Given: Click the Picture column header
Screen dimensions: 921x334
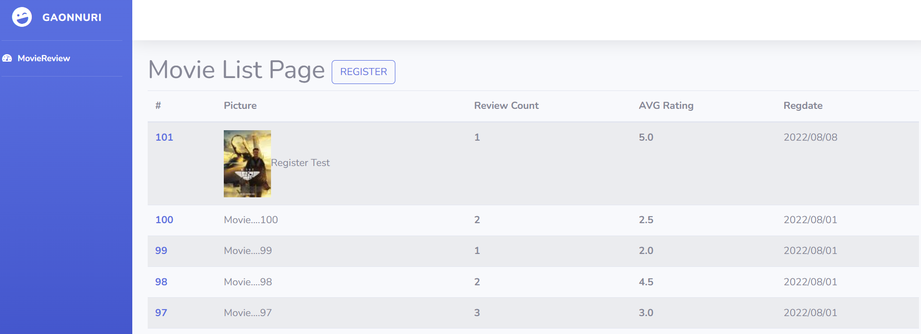Looking at the screenshot, I should (240, 105).
